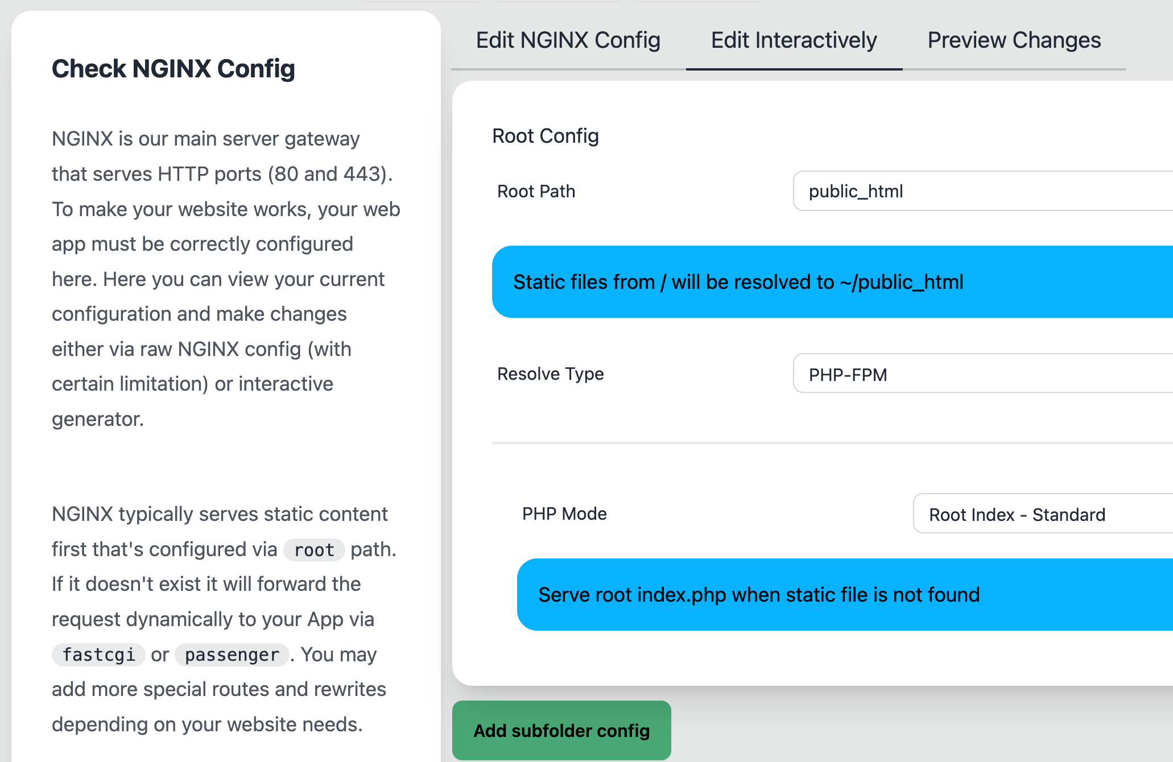Click the paragraph about NGINX server gateway
The width and height of the screenshot is (1173, 762).
pyautogui.click(x=225, y=279)
